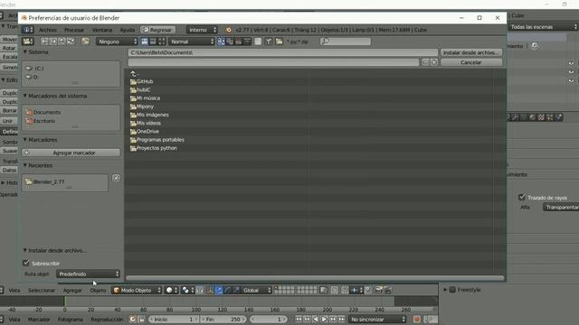Clear the recent folders list

[x=116, y=178]
